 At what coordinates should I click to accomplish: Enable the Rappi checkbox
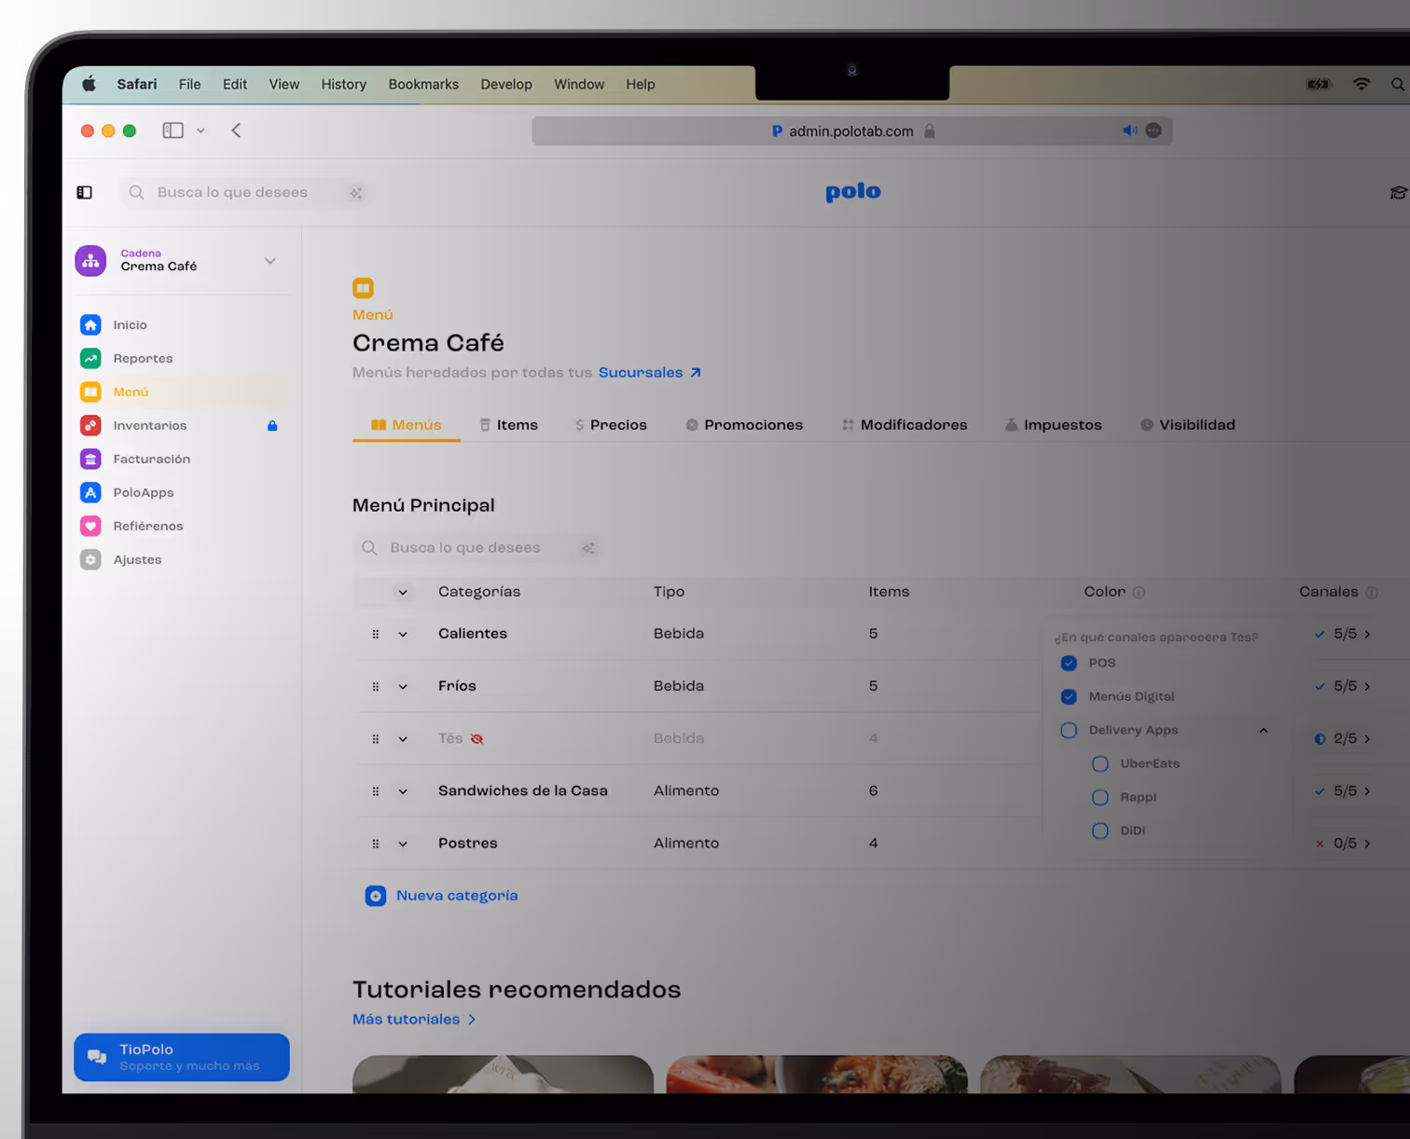[1100, 797]
